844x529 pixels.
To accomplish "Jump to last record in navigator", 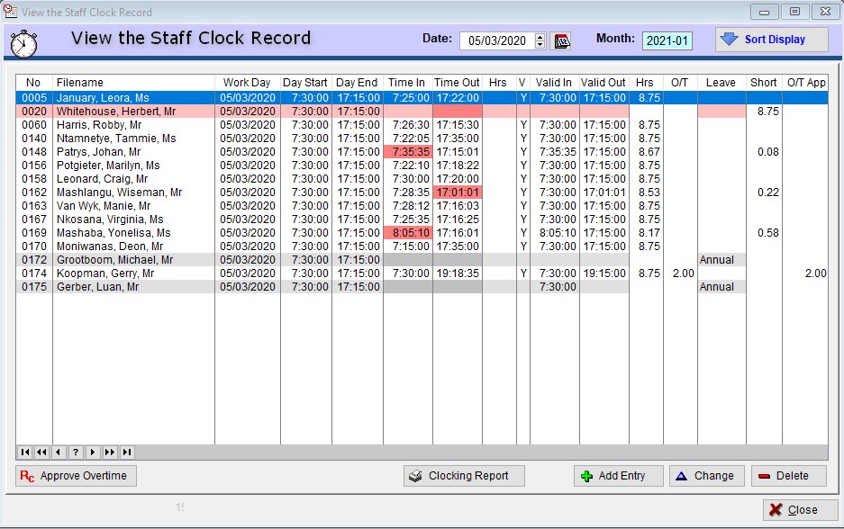I will point(127,452).
